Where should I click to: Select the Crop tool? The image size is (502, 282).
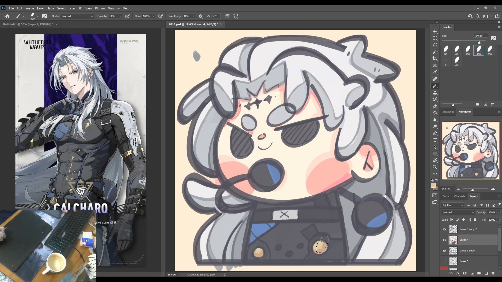click(x=435, y=58)
